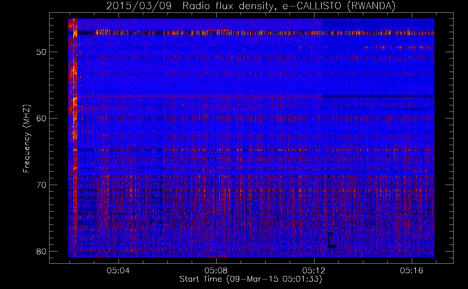Click the "Frequency (MHZ)" y-axis label
The height and width of the screenshot is (289, 468).
(x=27, y=139)
